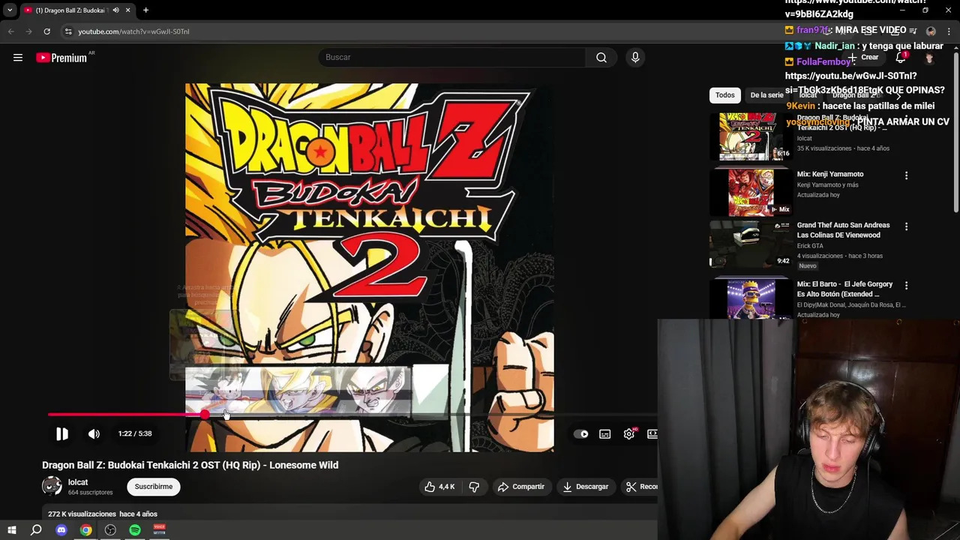Click the Grand Theft Auto San Andreas title
960x540 pixels.
pos(843,229)
